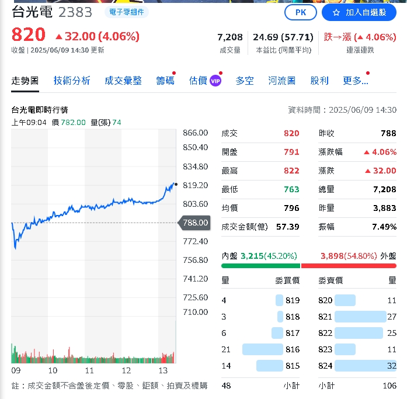
Task: Open the 估價 tab
Action: (198, 81)
